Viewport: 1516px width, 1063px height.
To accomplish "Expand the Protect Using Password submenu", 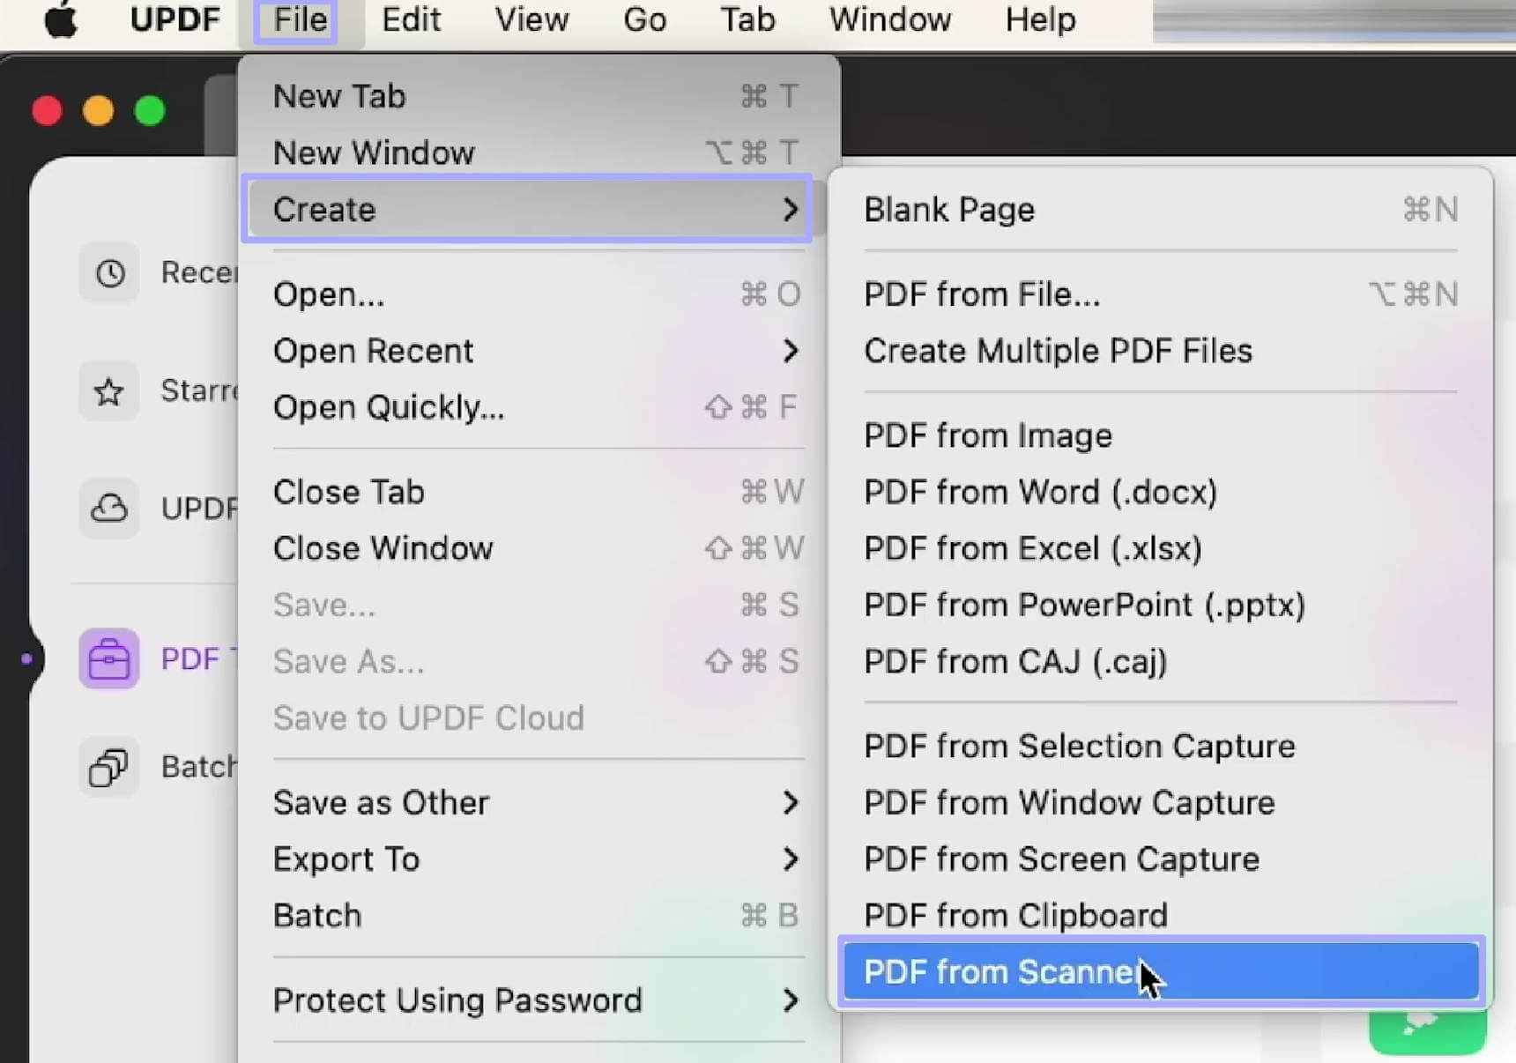I will coord(457,1000).
